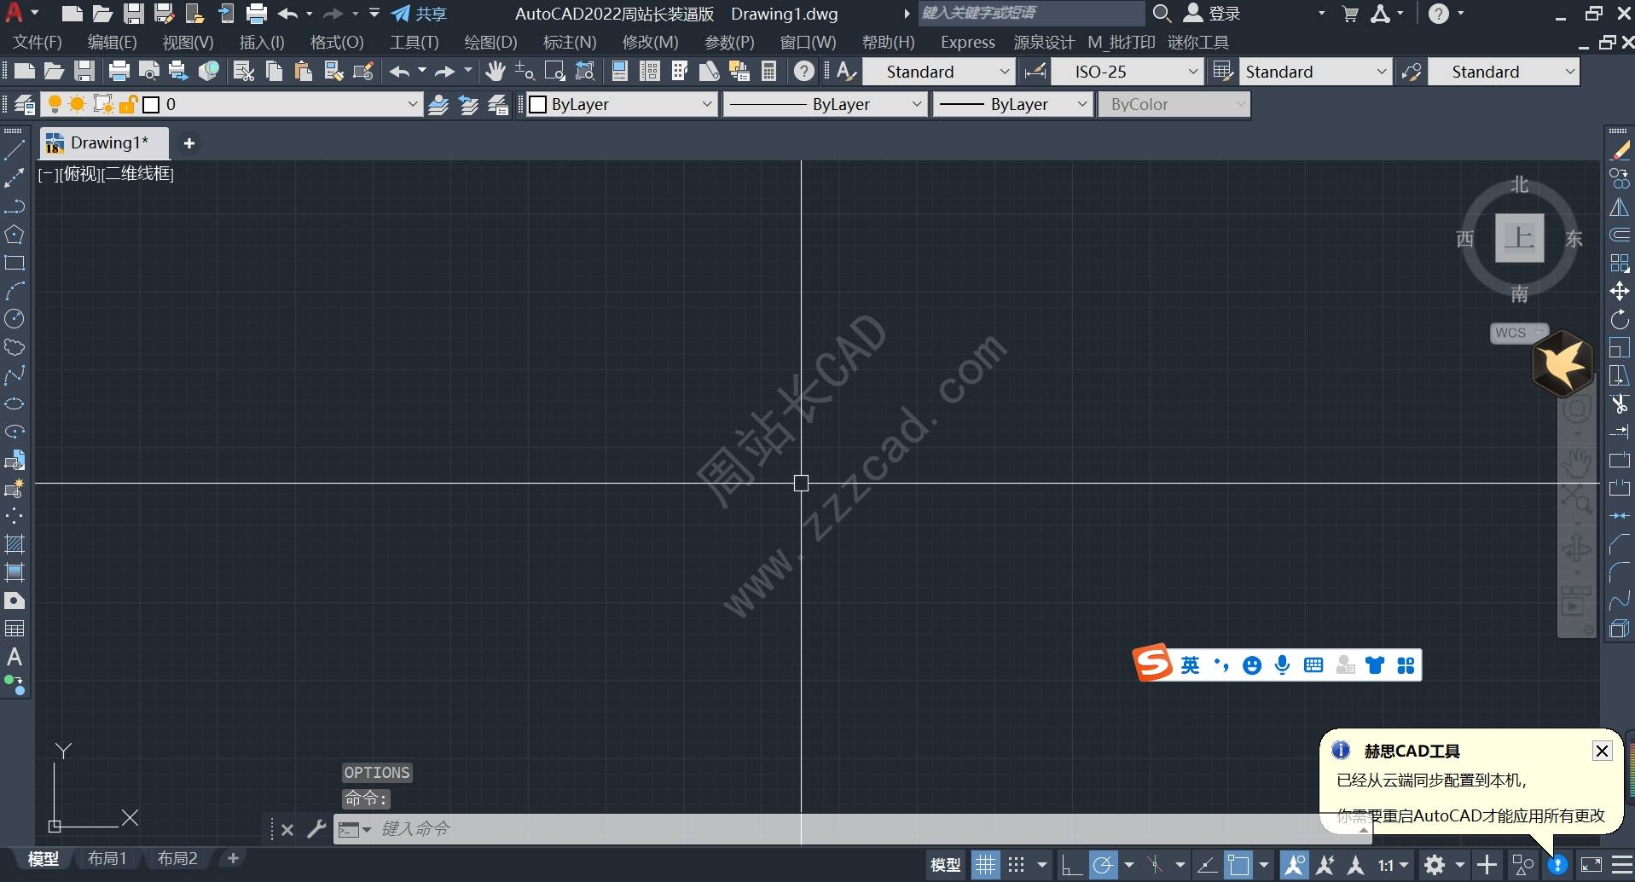The image size is (1635, 882).
Task: Click the Pan hand icon in toolbar
Action: click(495, 72)
